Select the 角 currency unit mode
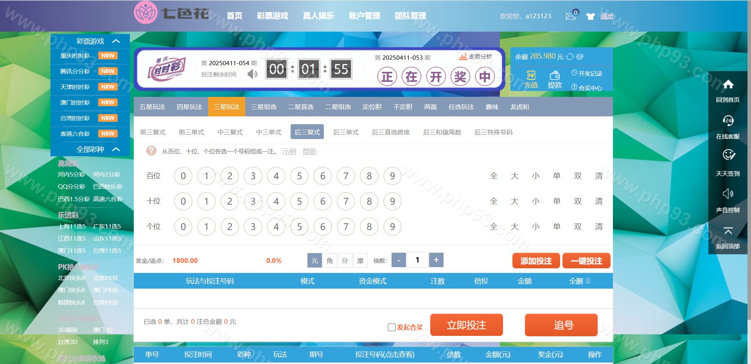This screenshot has width=751, height=364. click(330, 261)
